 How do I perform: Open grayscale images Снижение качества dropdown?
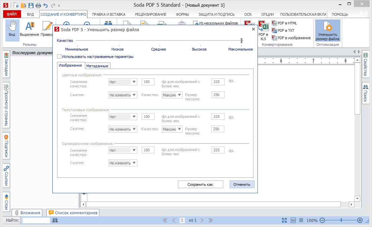point(123,117)
